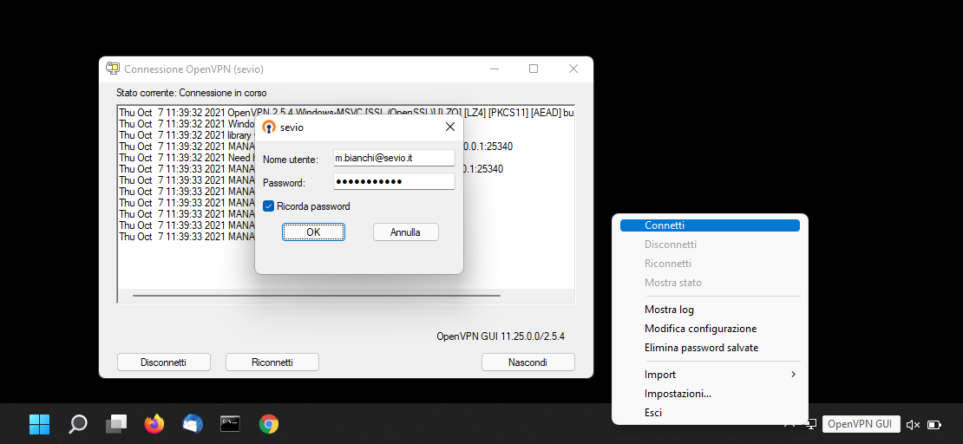Confirm credentials with the OK button

coord(313,232)
